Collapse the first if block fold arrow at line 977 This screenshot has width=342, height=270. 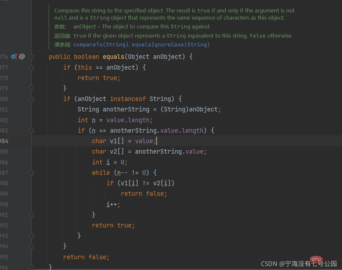pos(31,67)
